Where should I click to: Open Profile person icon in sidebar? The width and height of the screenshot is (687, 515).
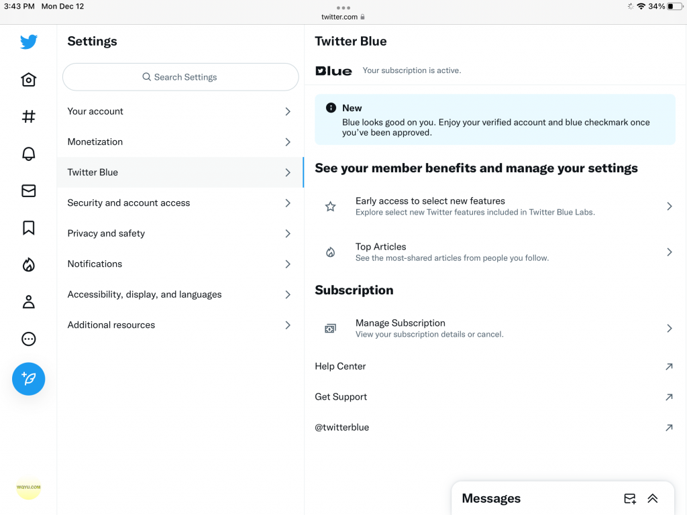pos(28,302)
